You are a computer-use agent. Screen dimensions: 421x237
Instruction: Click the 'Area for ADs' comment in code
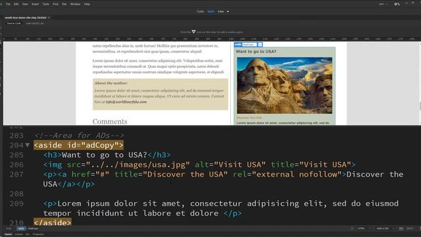(79, 136)
